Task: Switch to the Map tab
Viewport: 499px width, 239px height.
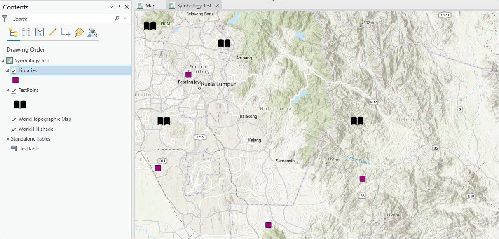Action: (x=150, y=5)
